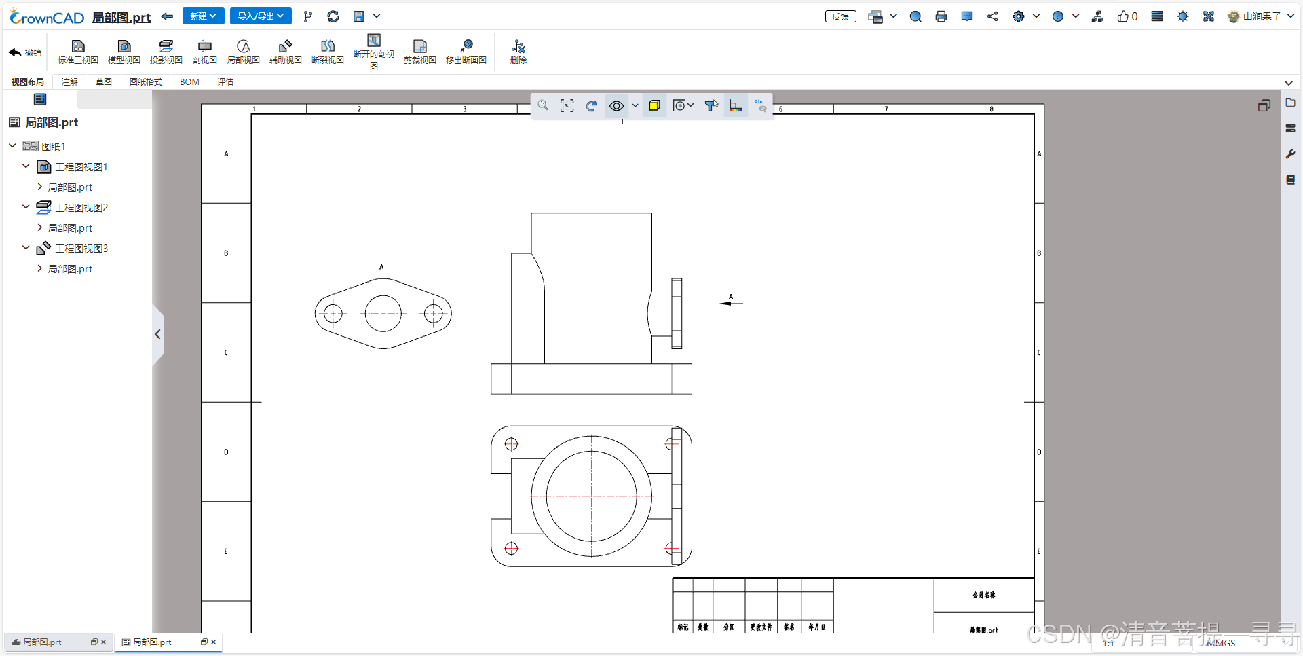Screen dimensions: 1303x656
Task: Toggle the stacked lines list icon in the top bar
Action: tap(1157, 16)
